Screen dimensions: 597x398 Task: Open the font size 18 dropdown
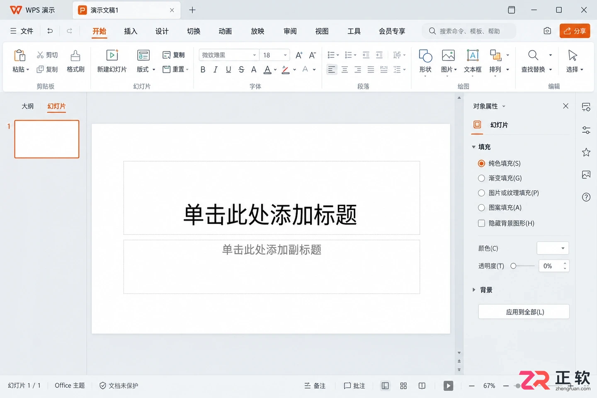click(285, 55)
